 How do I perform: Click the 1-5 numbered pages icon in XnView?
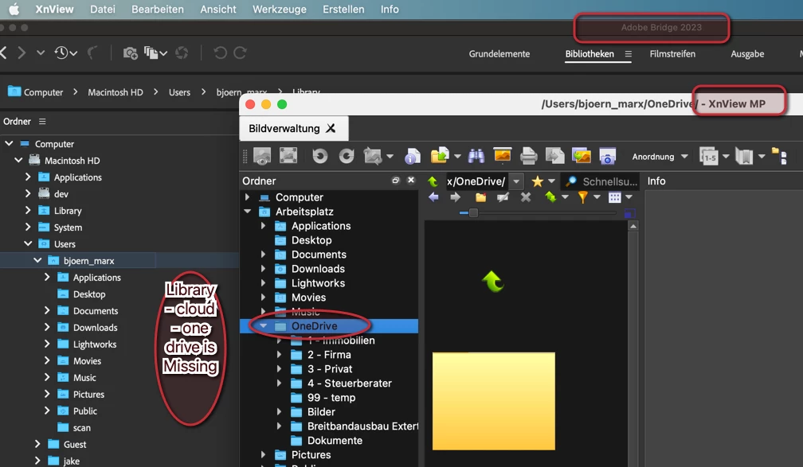pos(709,156)
